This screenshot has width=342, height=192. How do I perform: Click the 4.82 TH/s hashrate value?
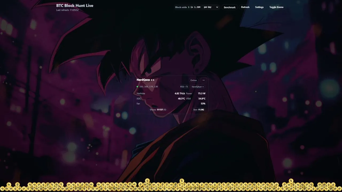click(x=180, y=94)
